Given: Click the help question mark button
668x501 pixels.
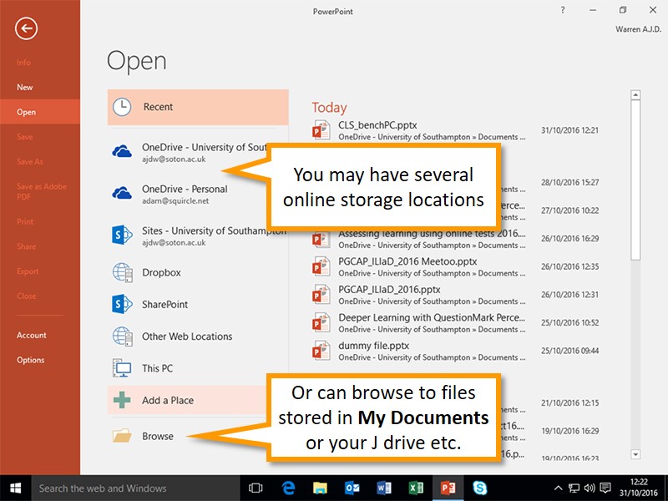Looking at the screenshot, I should (x=563, y=10).
